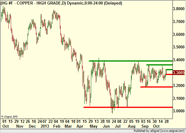Click the 3.7000 price axis label
Screen dimensions: 186x133
[179, 22]
